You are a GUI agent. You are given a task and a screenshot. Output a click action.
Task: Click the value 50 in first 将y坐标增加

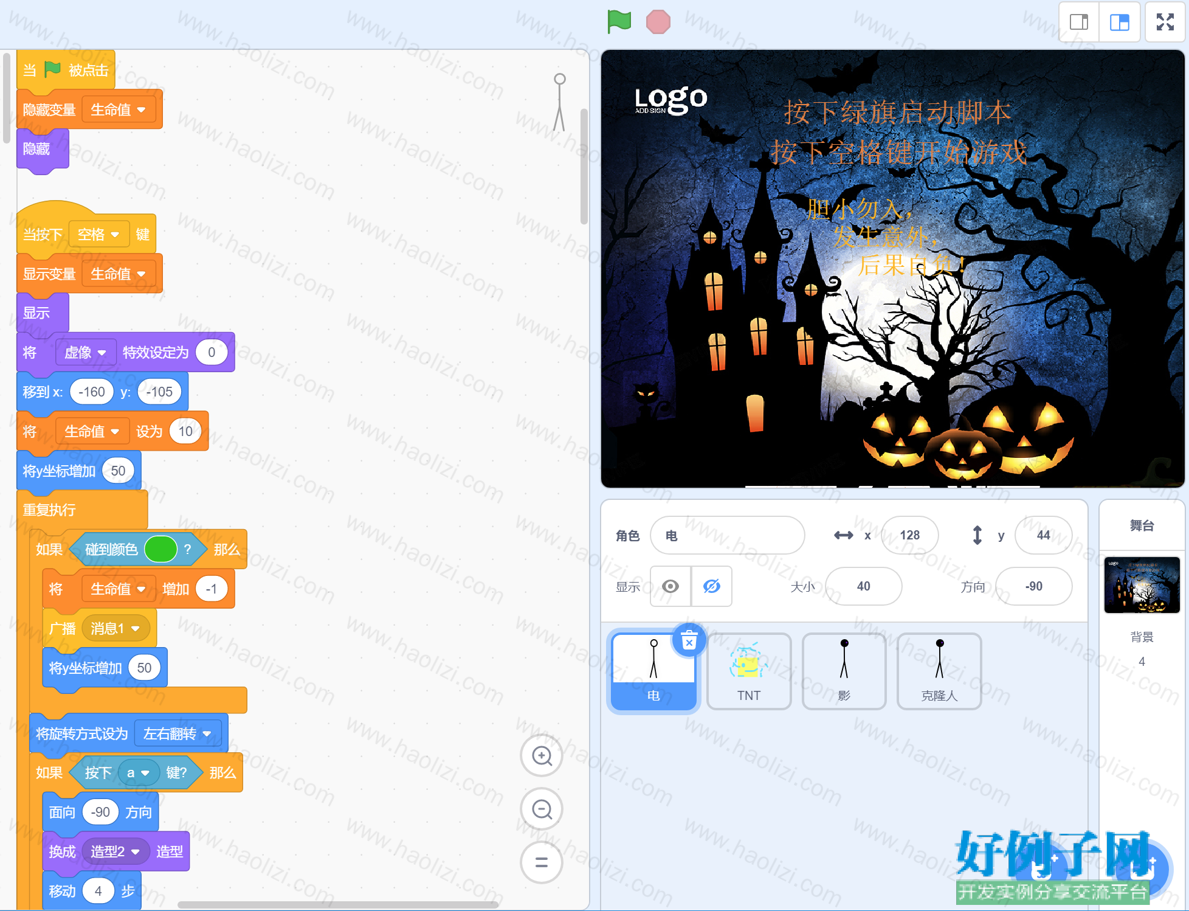click(118, 471)
